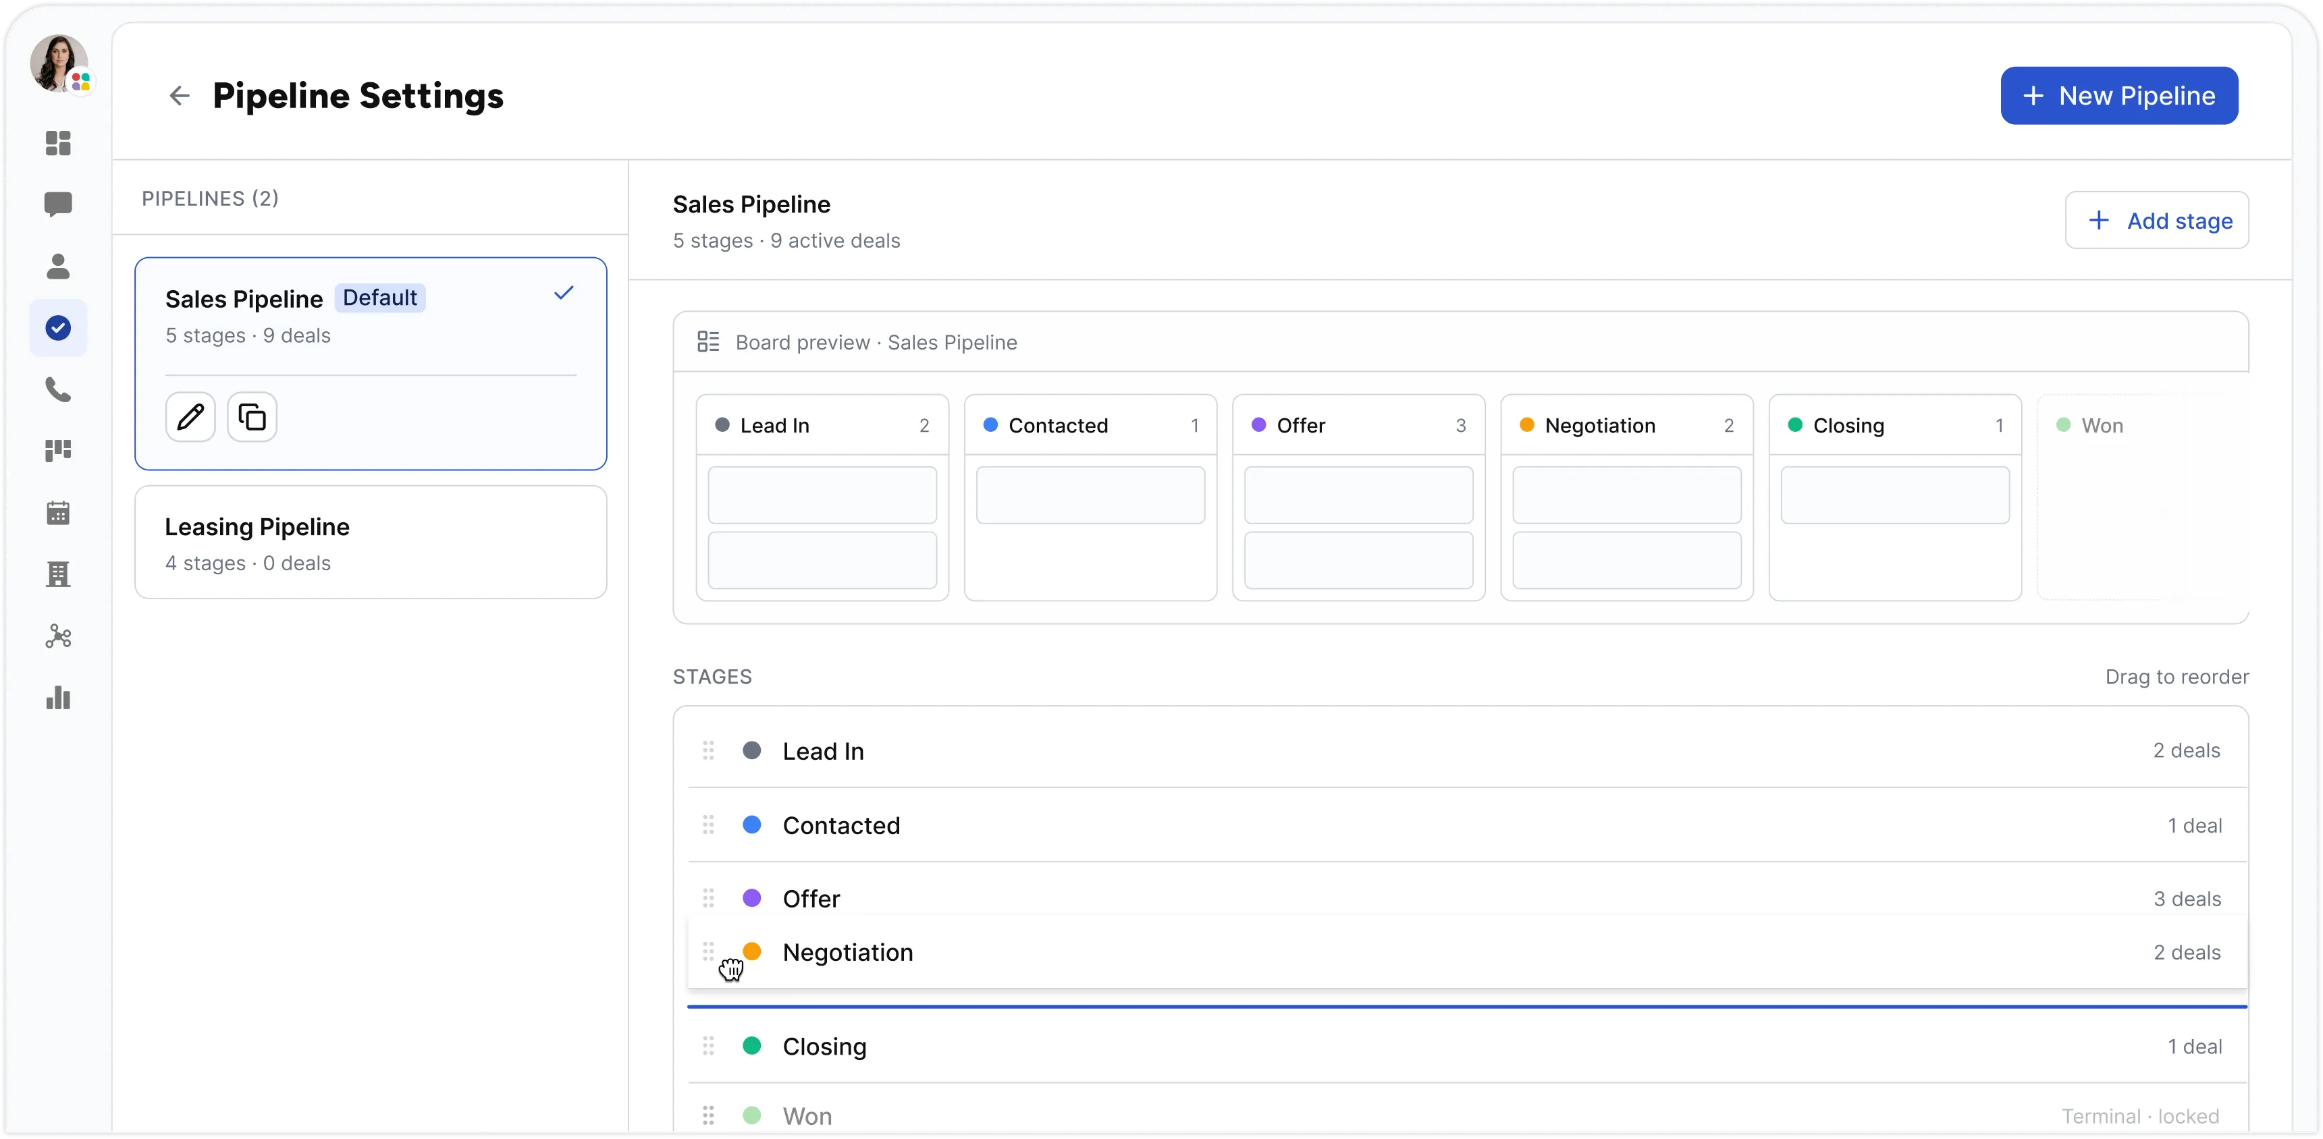Viewport: 2323px width, 1139px height.
Task: Click the selected checkmark on Sales Pipeline card
Action: pyautogui.click(x=564, y=294)
